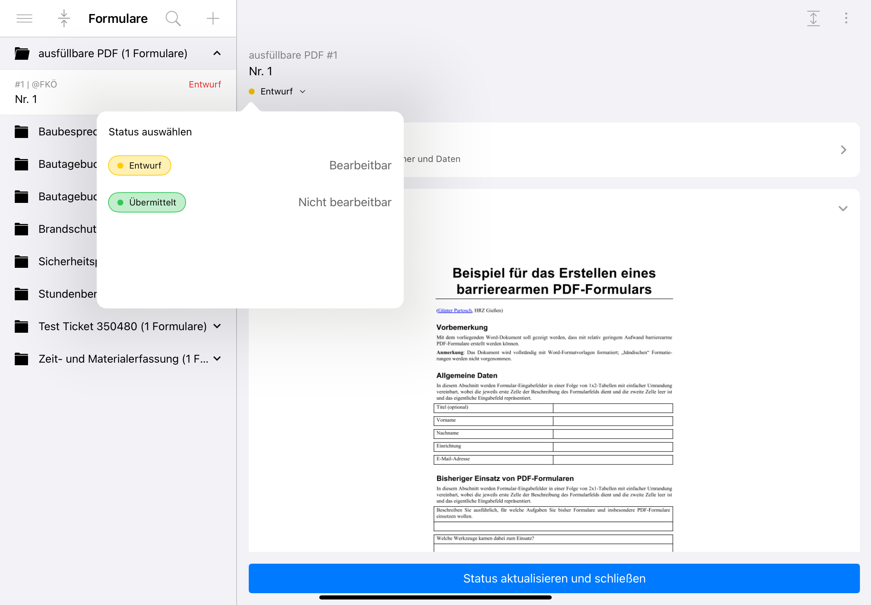Viewport: 871px width, 605px height.
Task: Click the Bearbeitbar label
Action: [x=360, y=165]
